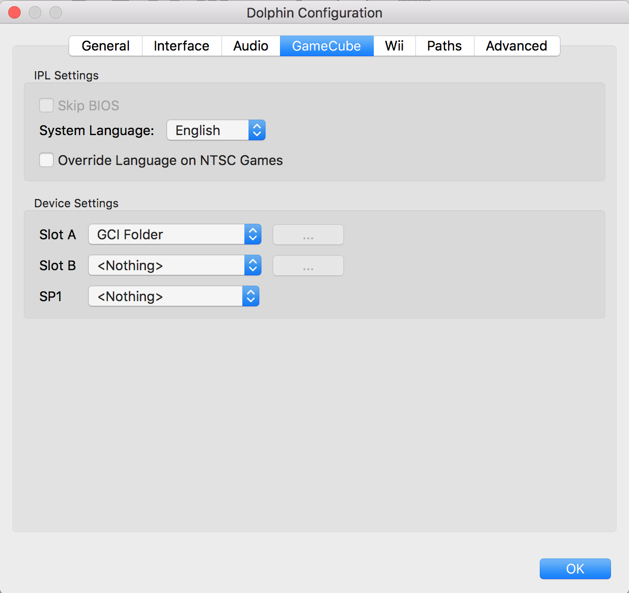Open Slot A device dropdown
This screenshot has height=593, width=629.
(x=175, y=234)
